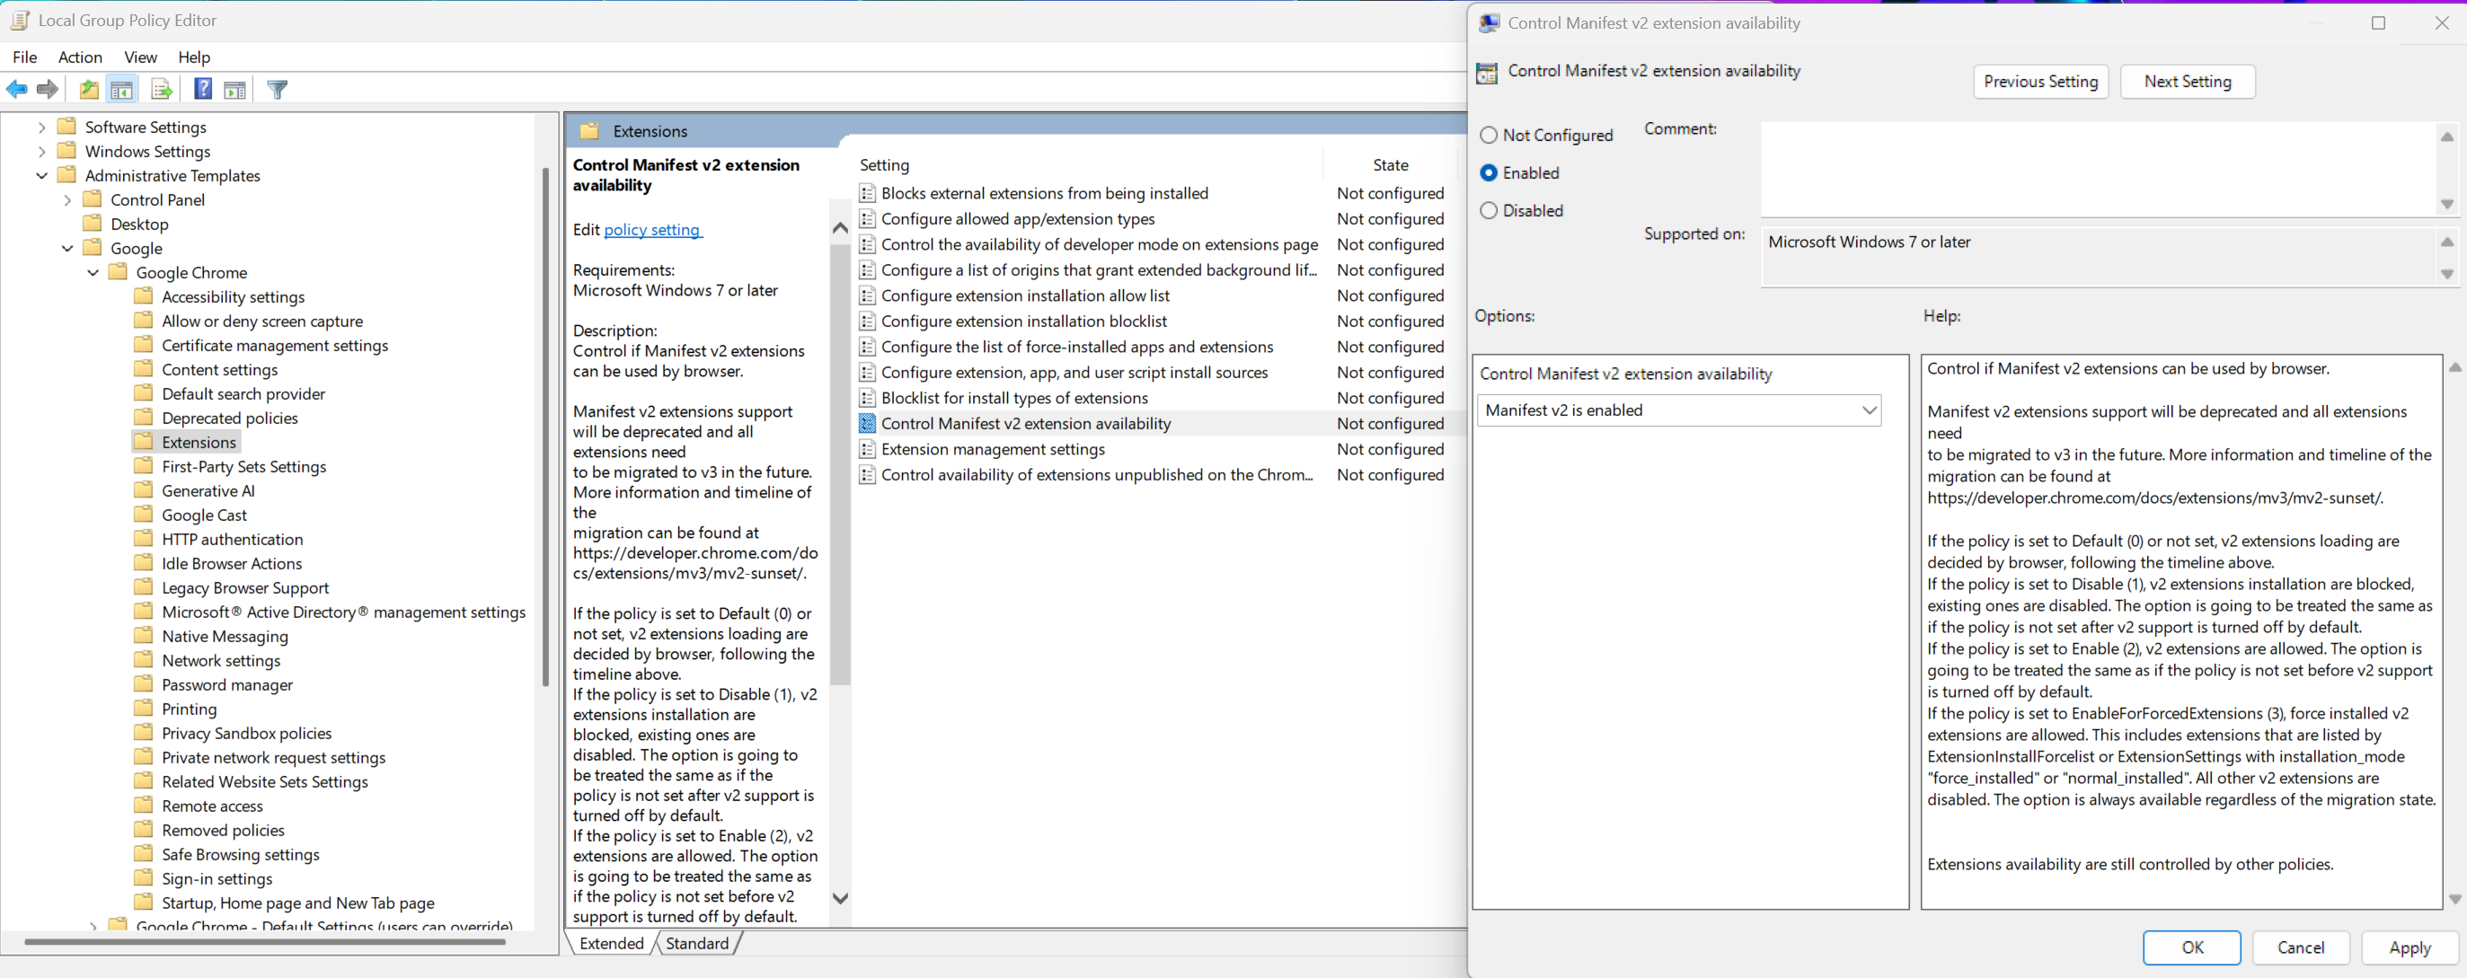Viewport: 2467px width, 978px height.
Task: Toggle the Show/Hide Action Pane icon
Action: (234, 90)
